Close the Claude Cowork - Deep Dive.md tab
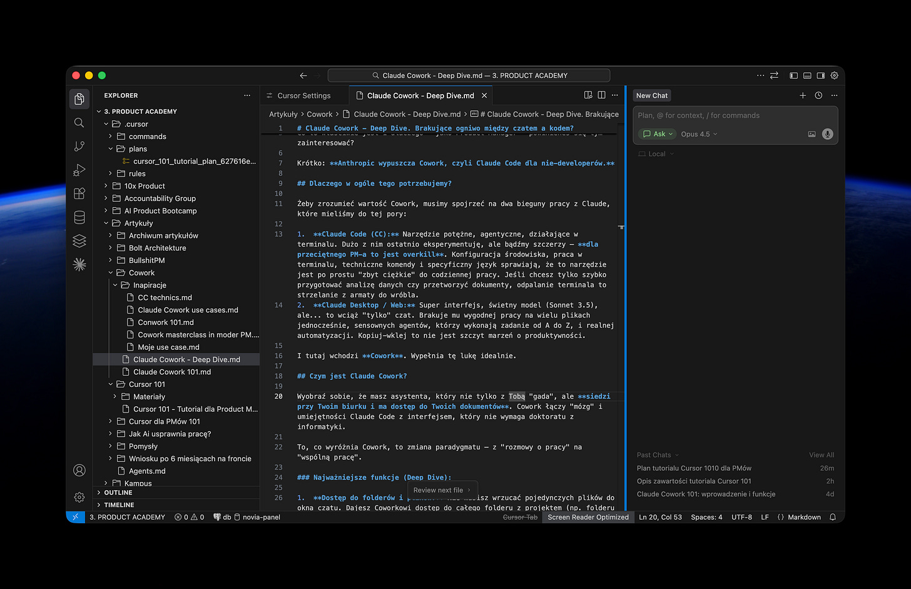Image resolution: width=911 pixels, height=589 pixels. [484, 95]
